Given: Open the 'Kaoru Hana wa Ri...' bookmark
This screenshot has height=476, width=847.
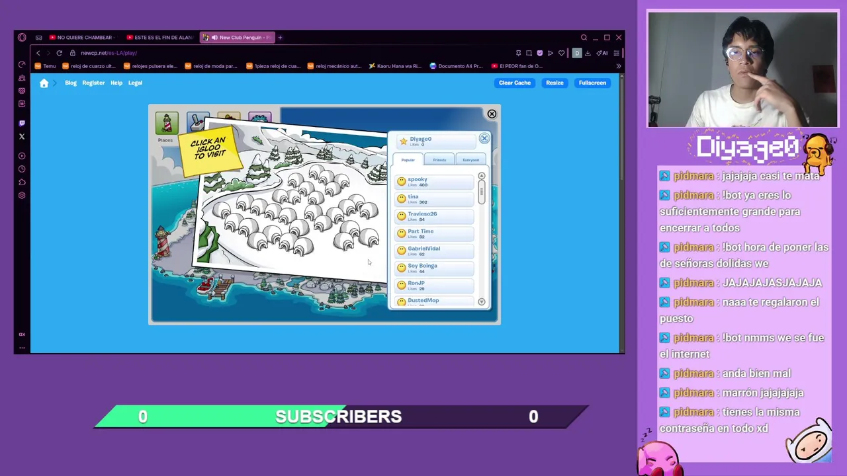Looking at the screenshot, I should (x=395, y=66).
